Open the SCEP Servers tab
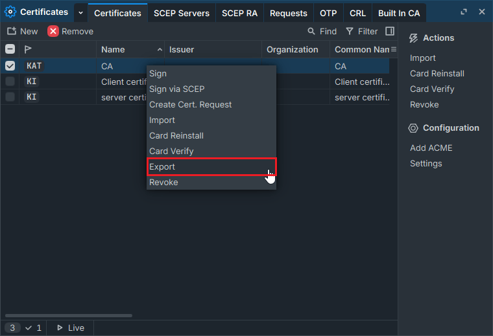Screen dimensions: 493x336 click(182, 13)
